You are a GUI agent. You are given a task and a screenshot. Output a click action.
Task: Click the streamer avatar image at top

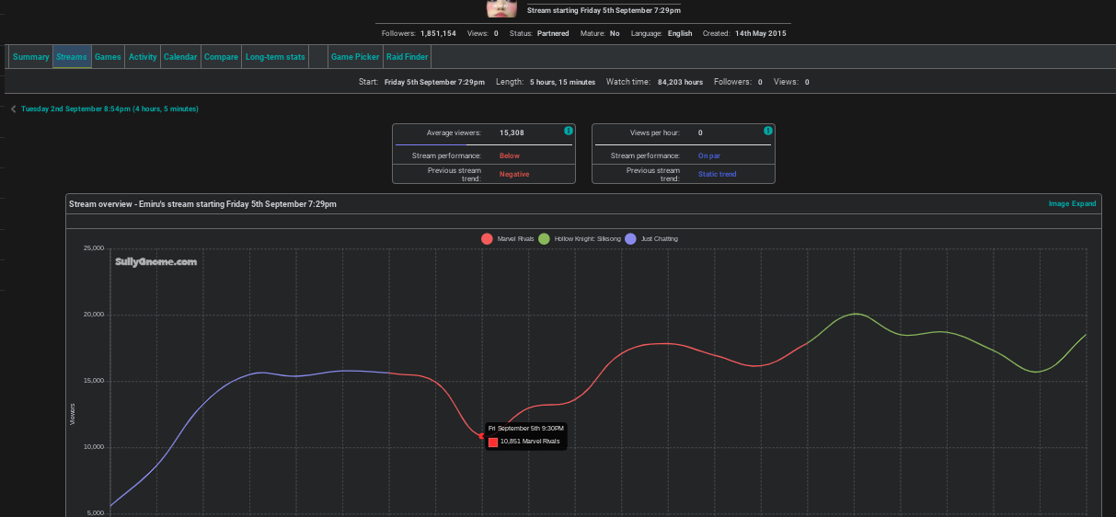pyautogui.click(x=501, y=8)
